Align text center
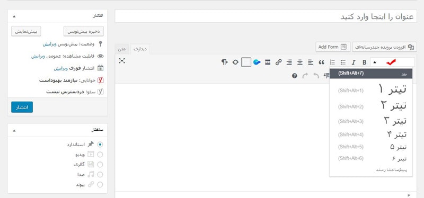The image size is (424, 198). click(x=299, y=62)
